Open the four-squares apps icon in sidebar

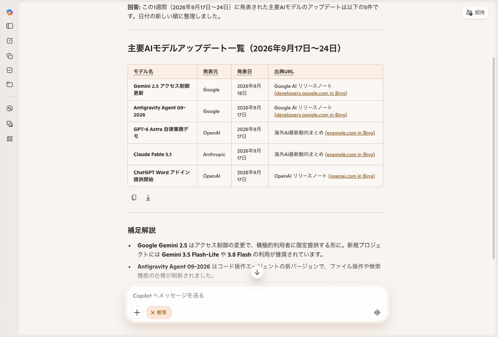click(x=10, y=139)
